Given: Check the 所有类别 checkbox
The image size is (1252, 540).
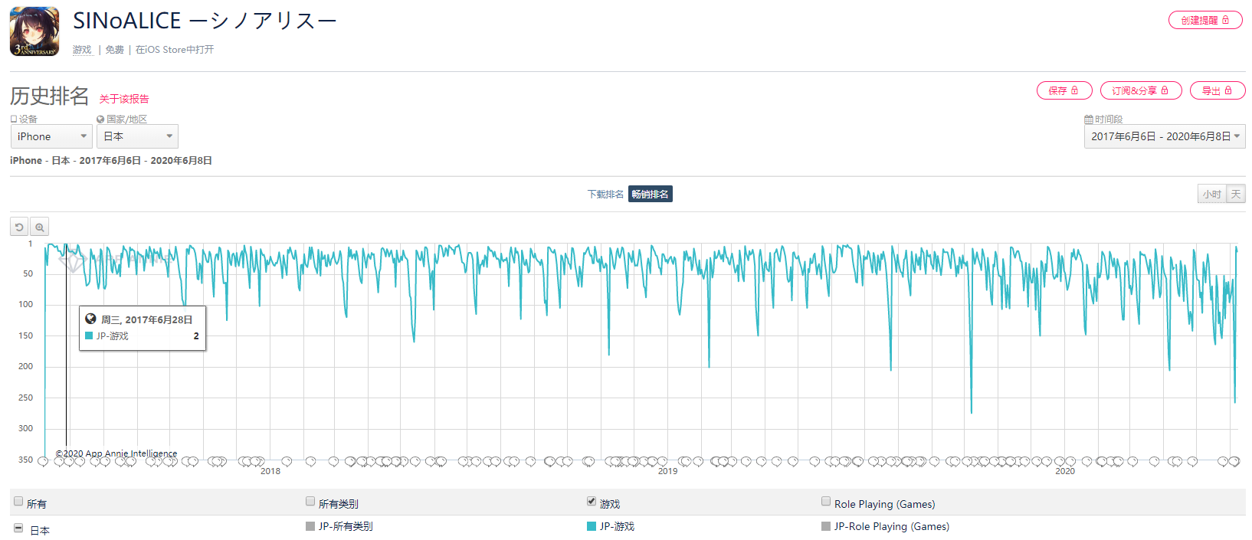Looking at the screenshot, I should coord(310,502).
